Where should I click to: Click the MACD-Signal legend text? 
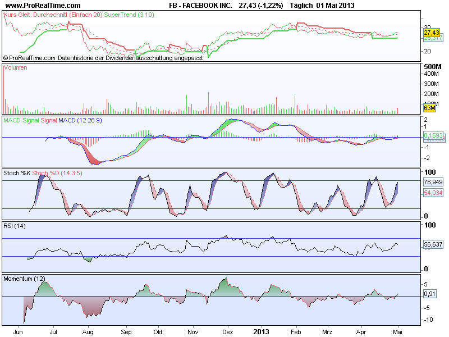click(x=21, y=120)
